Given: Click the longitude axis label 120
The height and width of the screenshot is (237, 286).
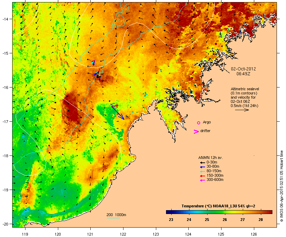Looking at the screenshot, I should [58, 234].
